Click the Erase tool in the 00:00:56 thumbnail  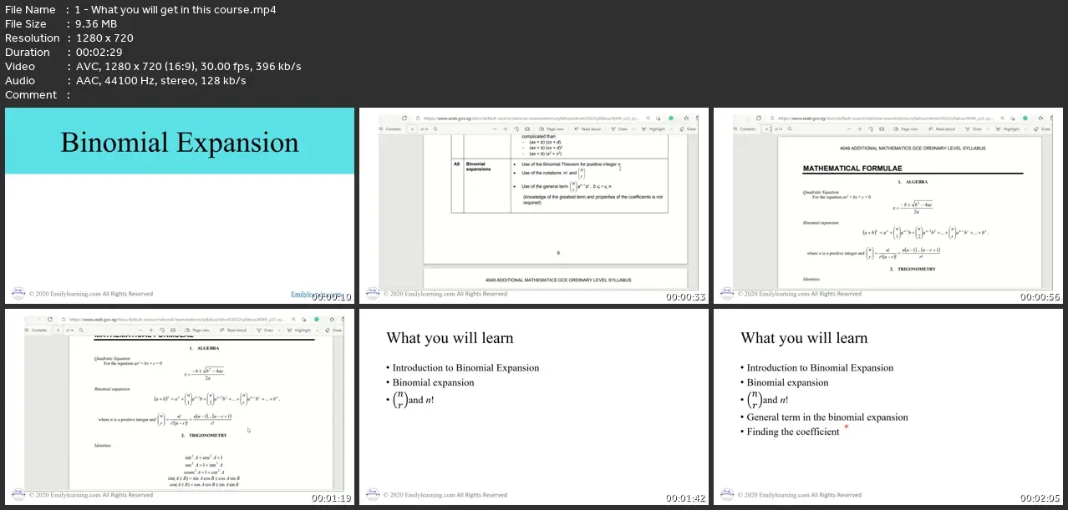[x=1042, y=129]
